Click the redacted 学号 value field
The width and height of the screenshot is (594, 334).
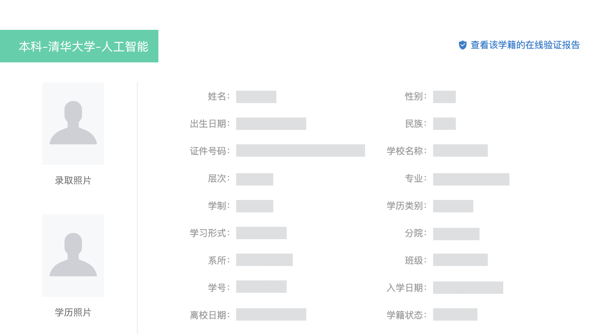click(x=261, y=287)
